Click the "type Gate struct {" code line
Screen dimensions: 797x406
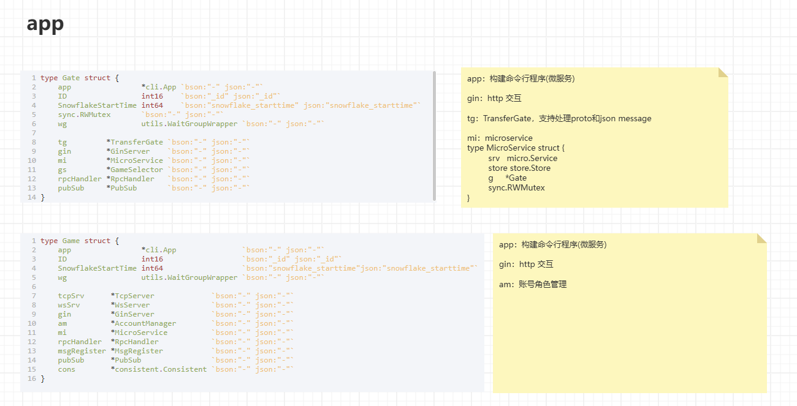coord(80,78)
